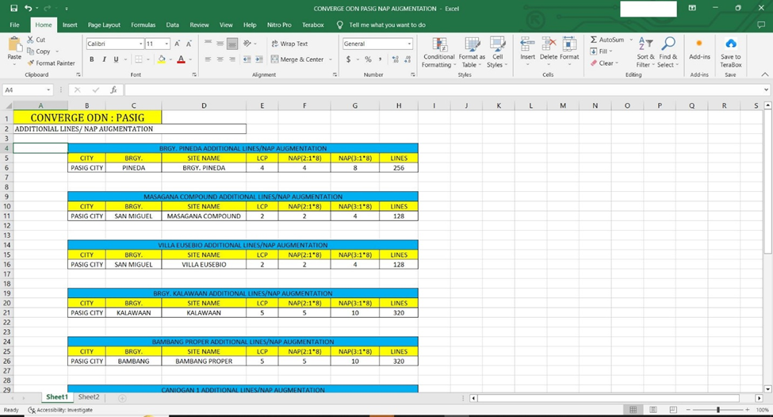Toggle center horizontal alignment
Image resolution: width=773 pixels, height=417 pixels.
220,59
